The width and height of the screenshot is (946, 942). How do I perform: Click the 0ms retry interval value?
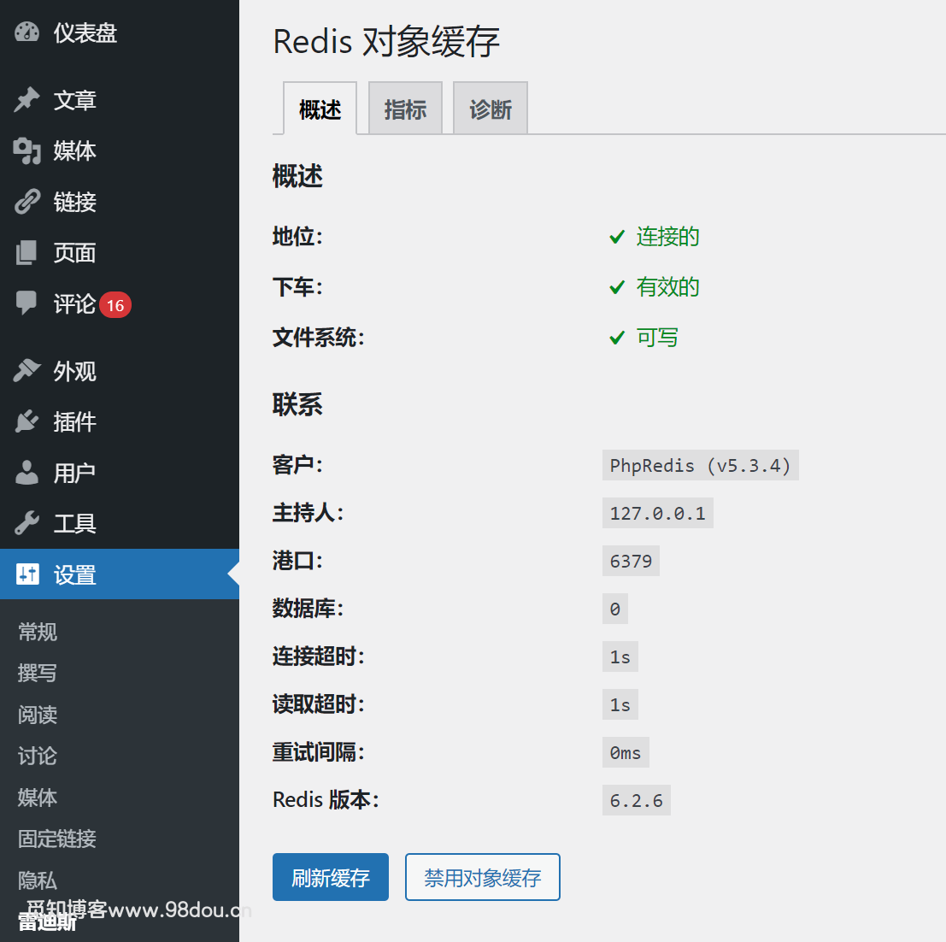click(626, 752)
